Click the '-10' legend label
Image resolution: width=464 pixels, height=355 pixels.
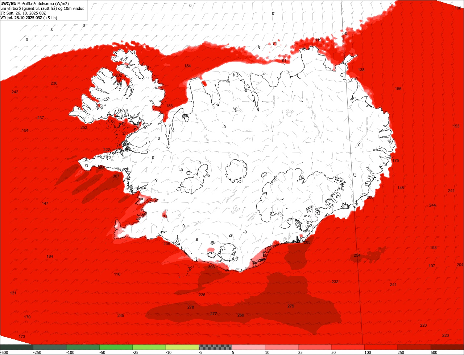[x=169, y=352]
